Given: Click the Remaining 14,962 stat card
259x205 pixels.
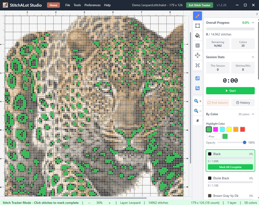Looking at the screenshot, I should click(x=218, y=44).
